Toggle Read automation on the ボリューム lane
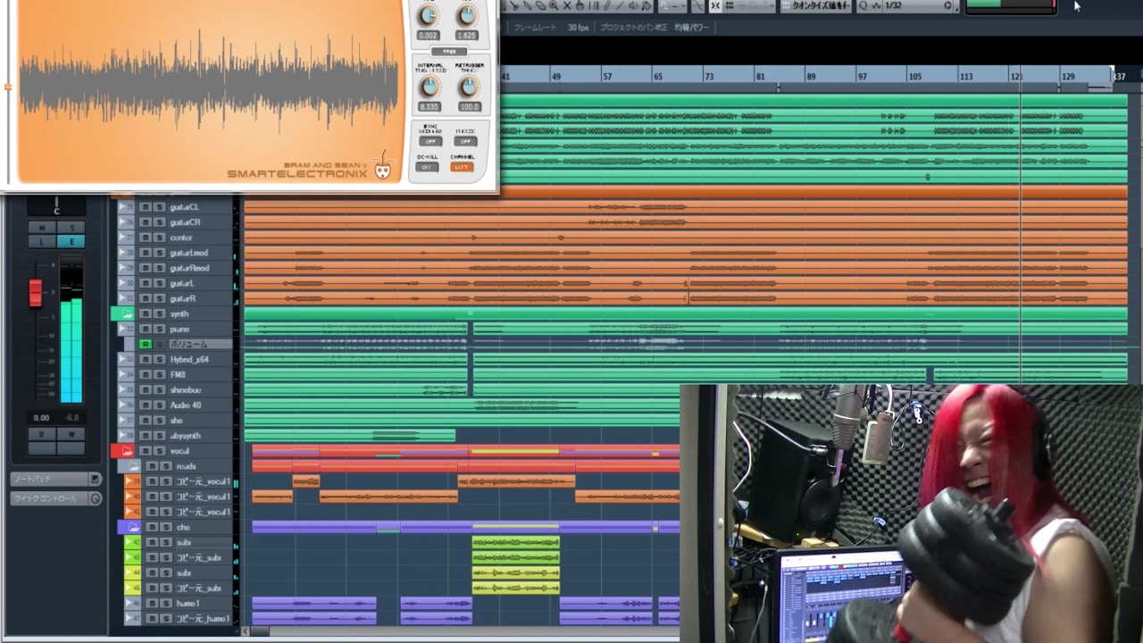Image resolution: width=1143 pixels, height=643 pixels. pos(146,345)
